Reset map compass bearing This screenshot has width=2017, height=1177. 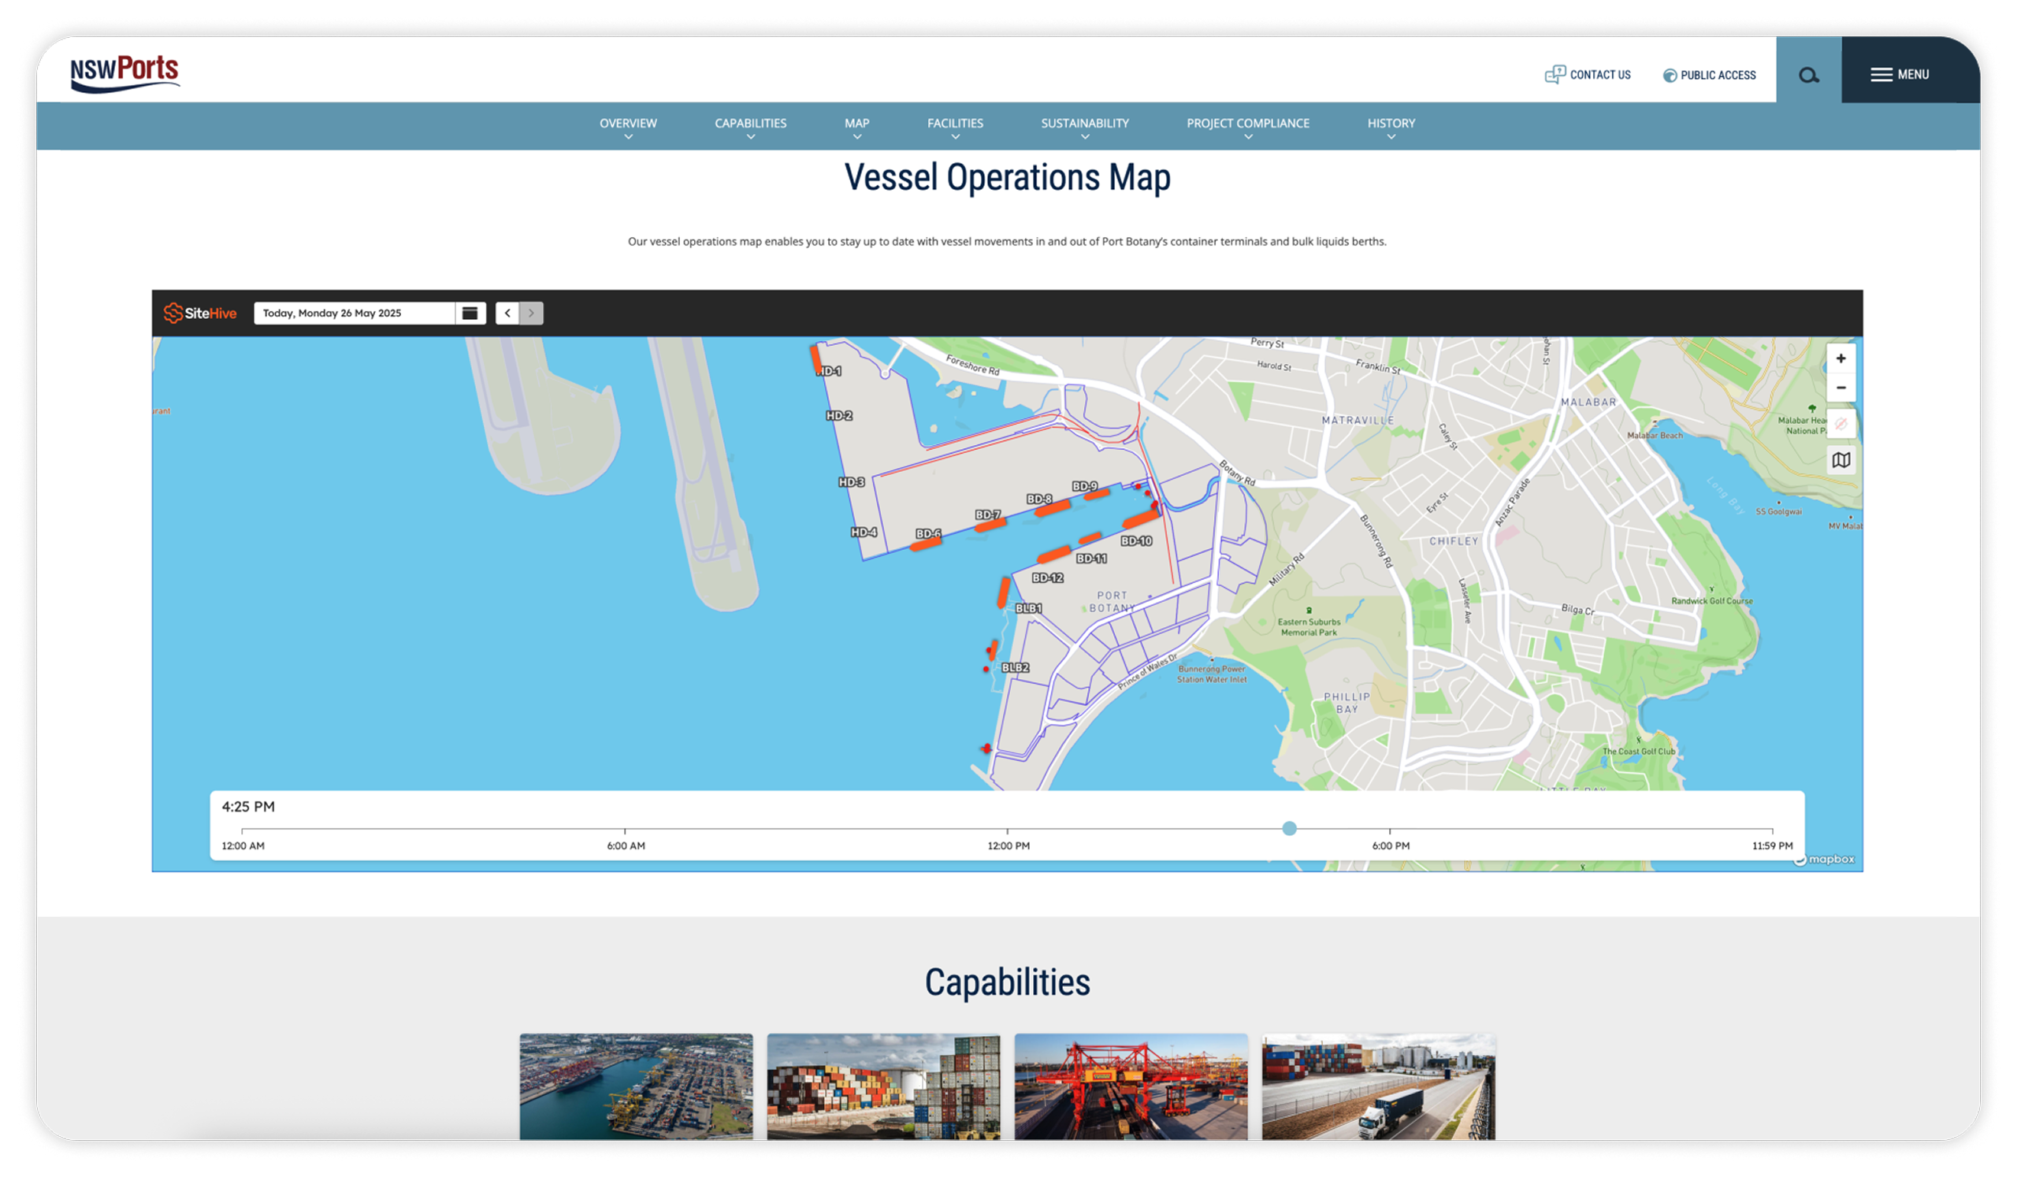1841,423
